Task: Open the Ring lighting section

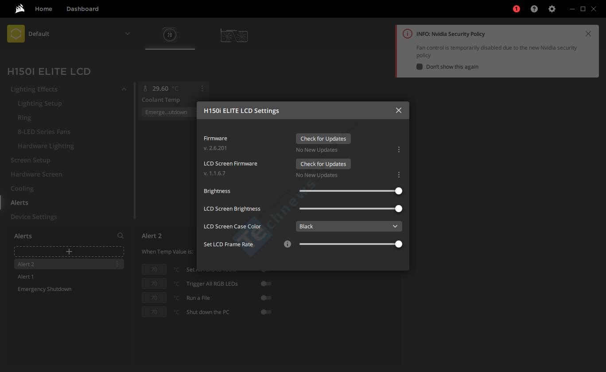Action: tap(24, 118)
